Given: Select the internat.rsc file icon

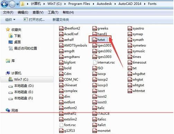Looking at the screenshot, I should pos(95,63).
